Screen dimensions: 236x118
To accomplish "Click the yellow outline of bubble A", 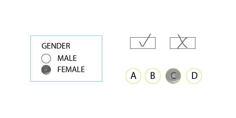I will (133, 69).
